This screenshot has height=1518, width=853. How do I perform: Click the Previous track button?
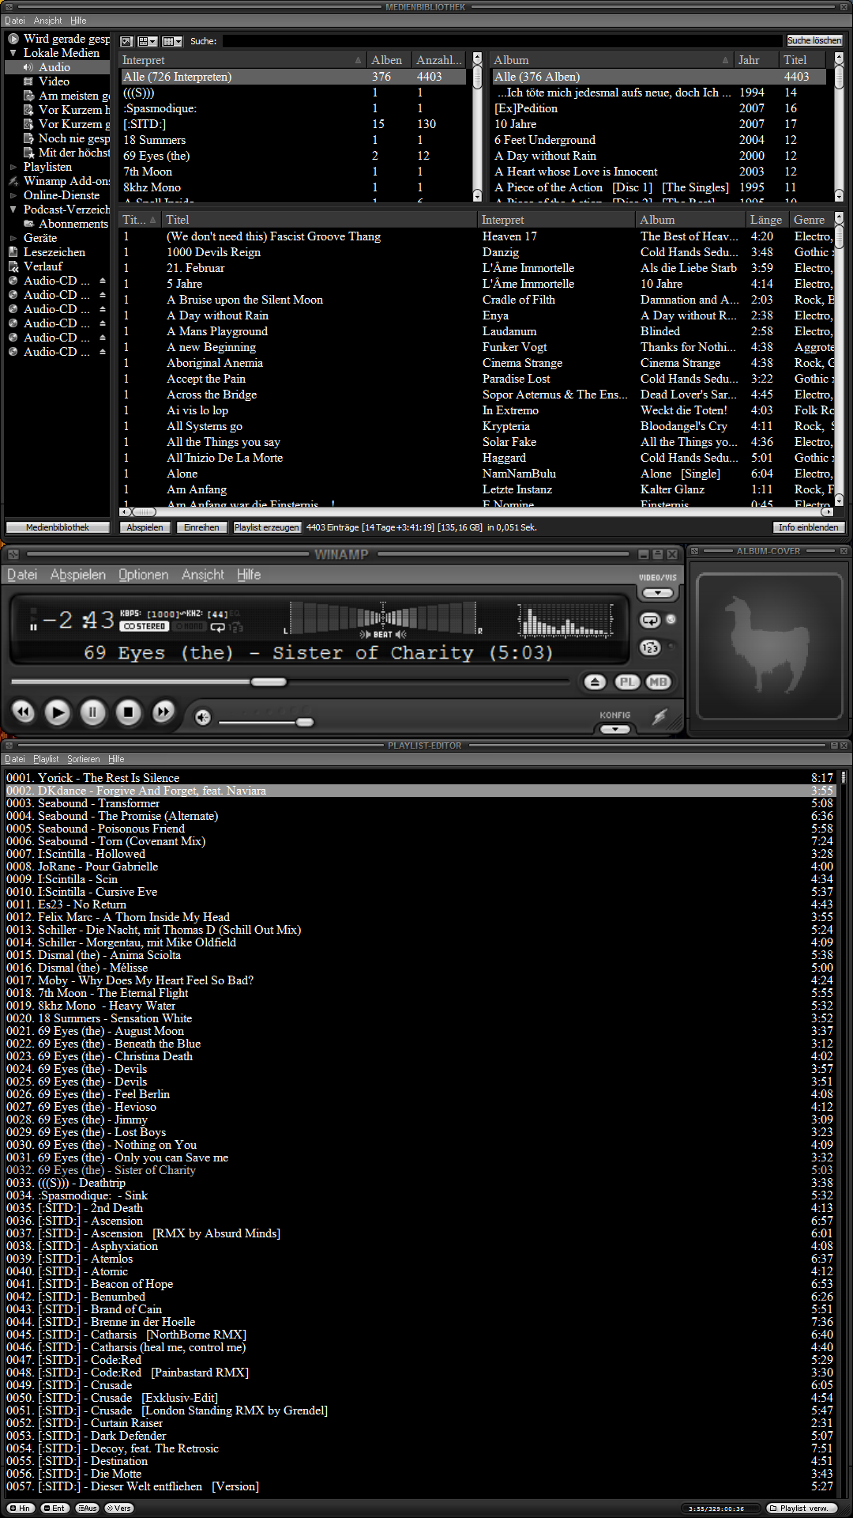24,712
